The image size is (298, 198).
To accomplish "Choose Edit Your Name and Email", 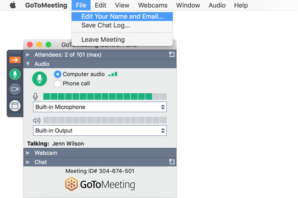I will [122, 16].
